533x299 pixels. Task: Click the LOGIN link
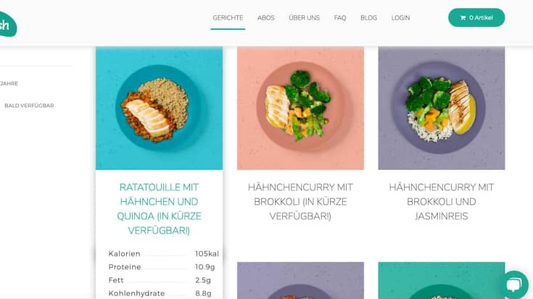[400, 17]
